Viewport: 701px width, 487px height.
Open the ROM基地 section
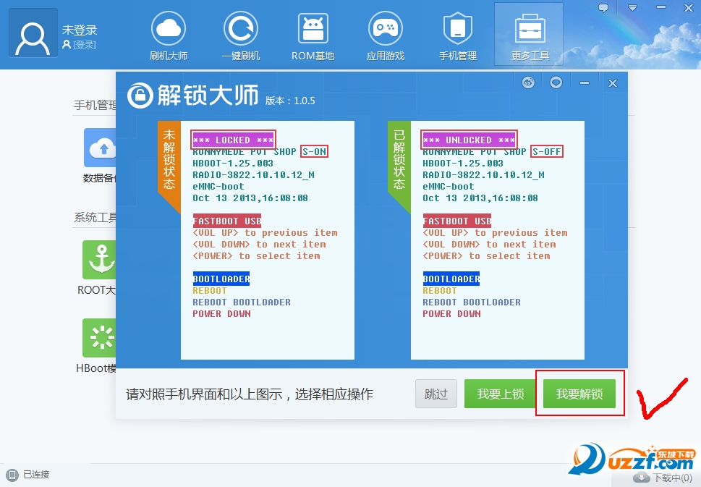313,35
